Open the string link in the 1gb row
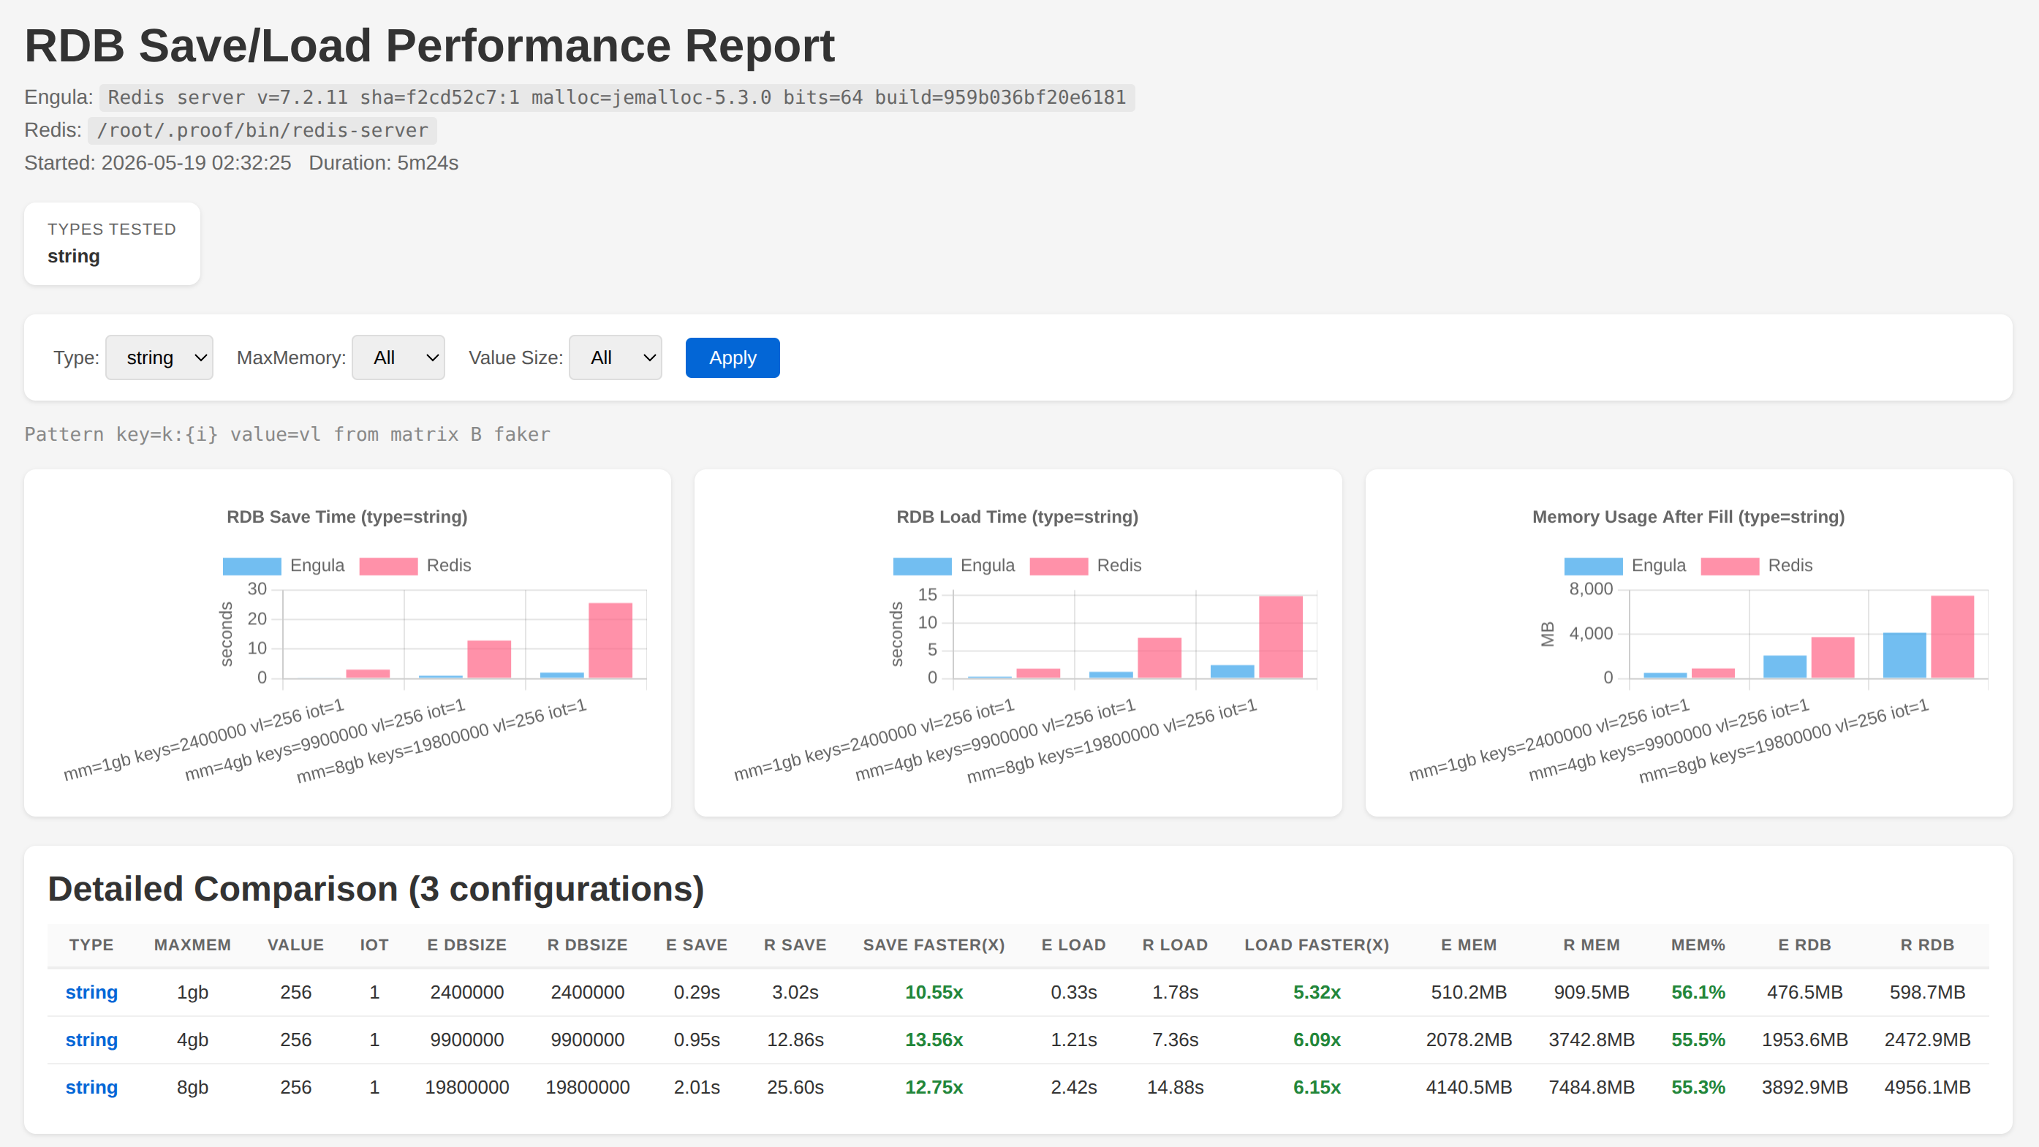Screen dimensions: 2039x1147 92,992
